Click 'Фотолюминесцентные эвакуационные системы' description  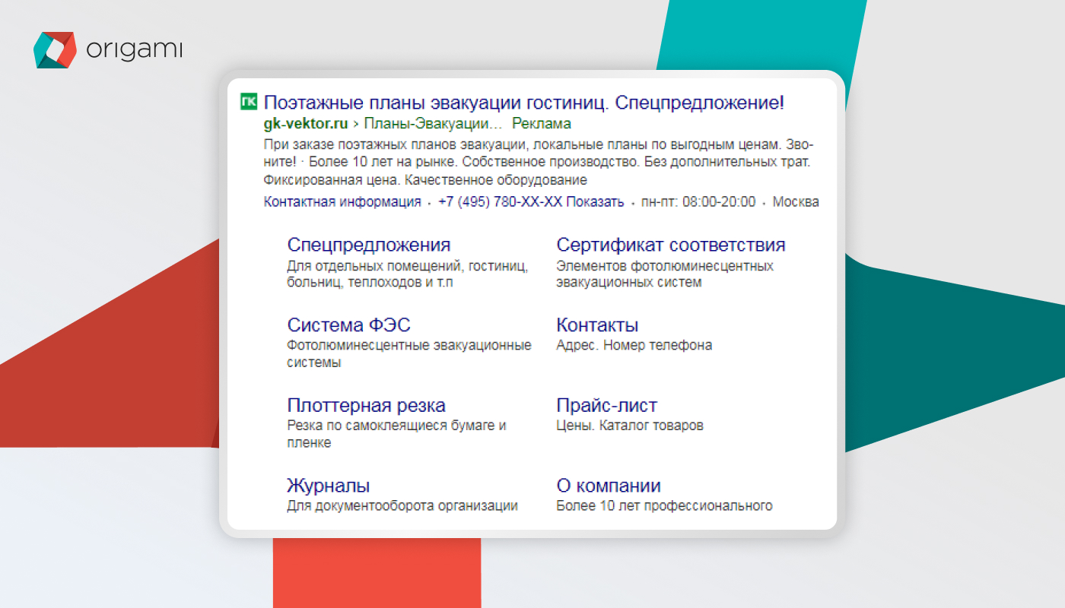(x=409, y=353)
